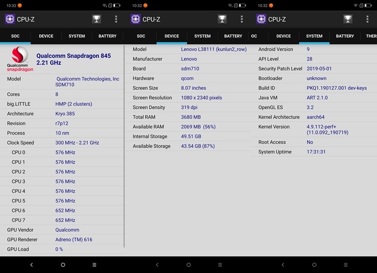The image size is (377, 273).
Task: Tap the trophy icon in the first CPU-Z panel
Action: point(97,19)
